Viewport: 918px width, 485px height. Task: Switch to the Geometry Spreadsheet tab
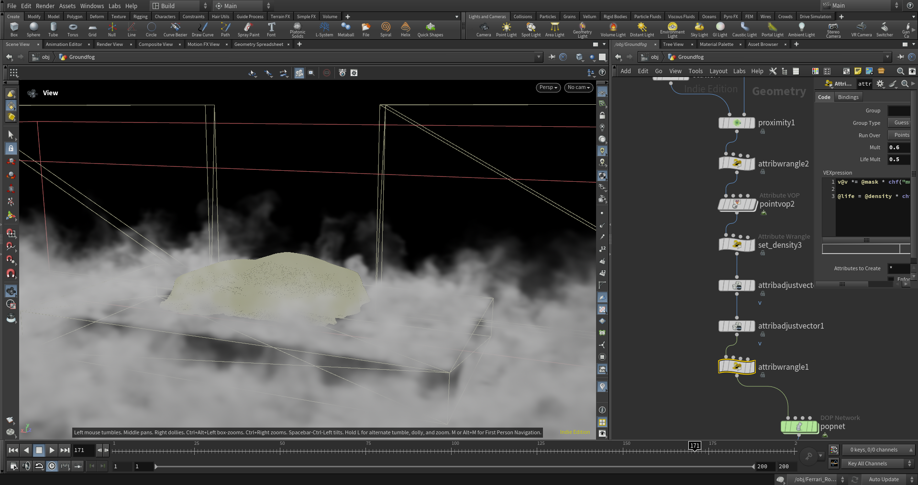[x=258, y=44]
